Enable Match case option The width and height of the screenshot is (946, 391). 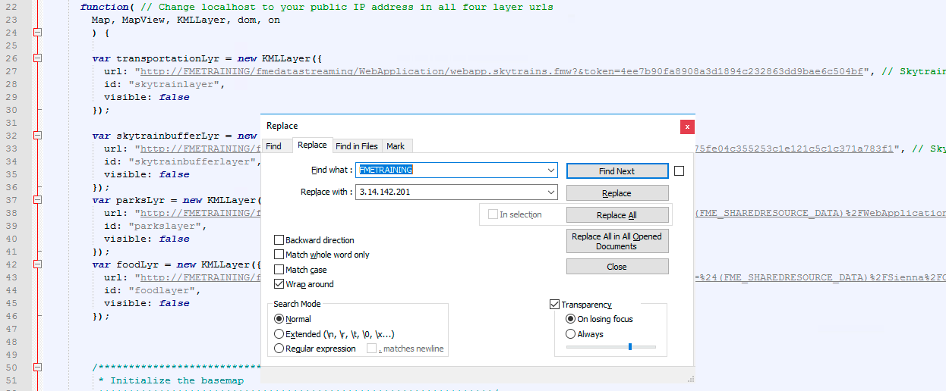coord(279,270)
